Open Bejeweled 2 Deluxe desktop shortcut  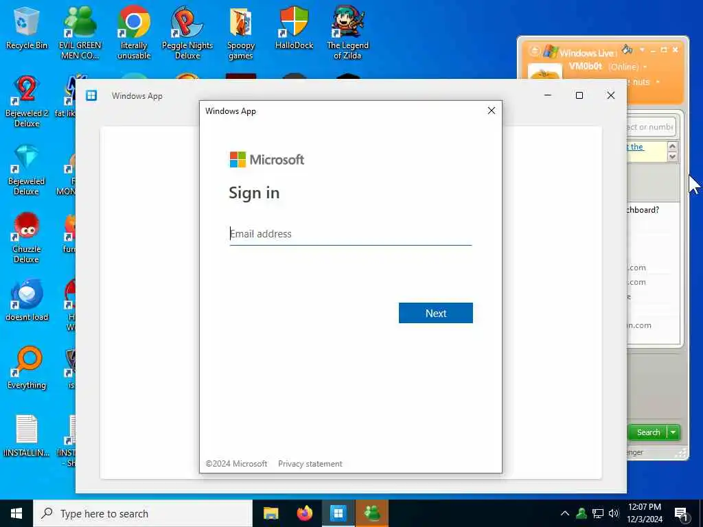(x=27, y=101)
